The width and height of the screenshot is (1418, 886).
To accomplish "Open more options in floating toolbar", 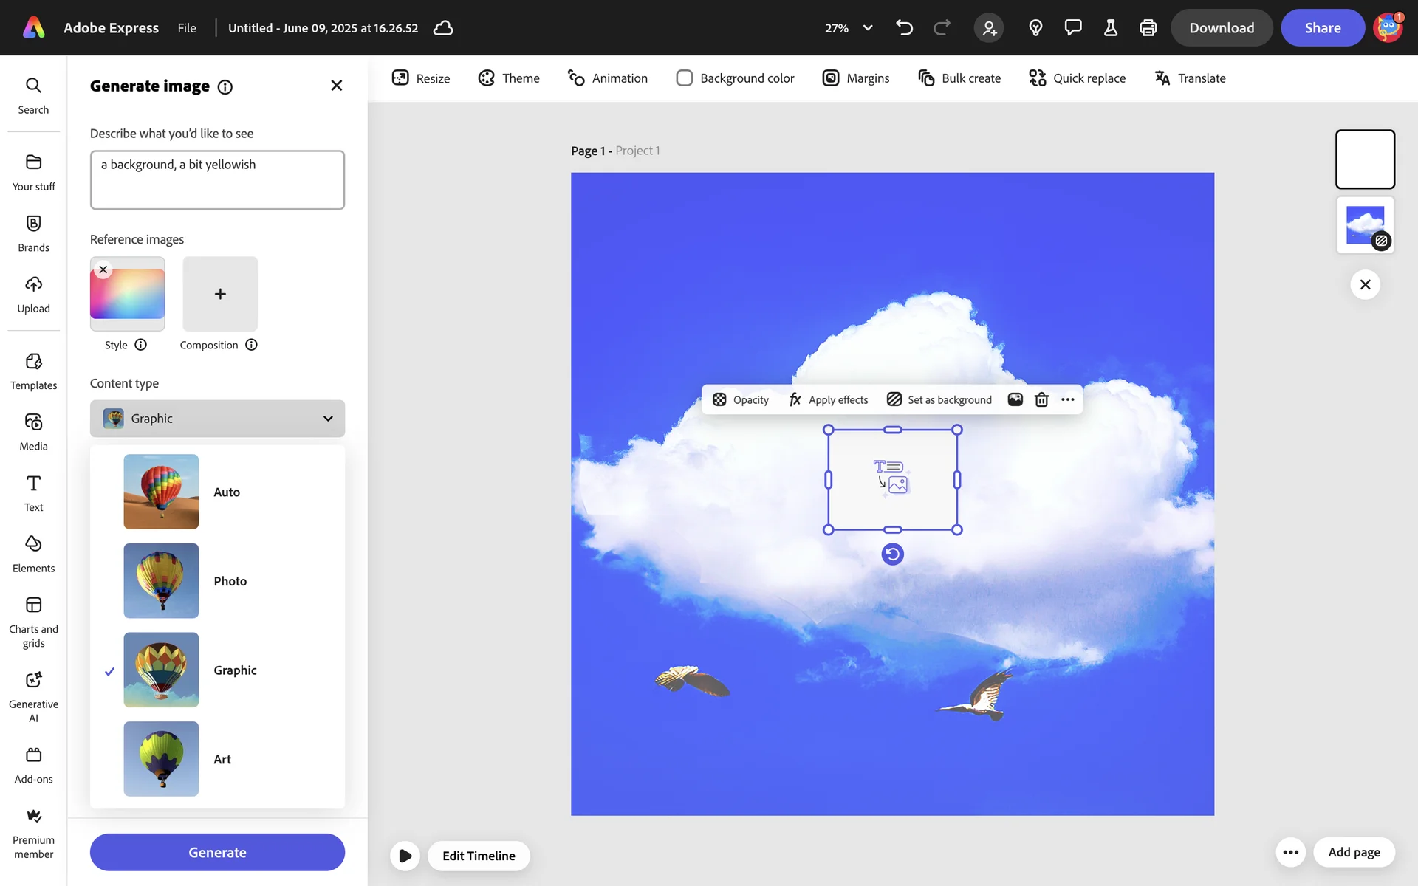I will pyautogui.click(x=1068, y=399).
